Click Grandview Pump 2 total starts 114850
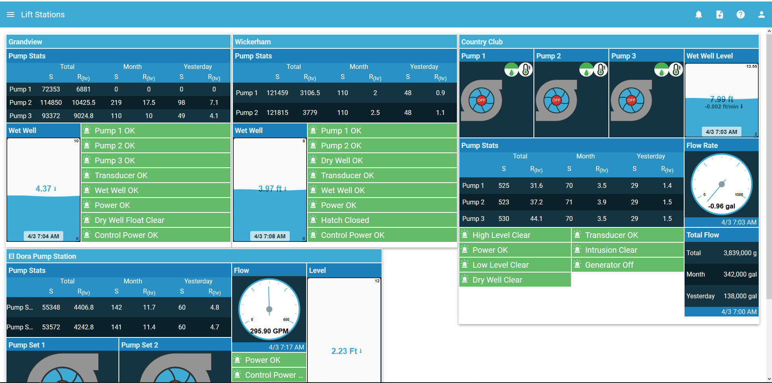This screenshot has width=772, height=383. (51, 103)
